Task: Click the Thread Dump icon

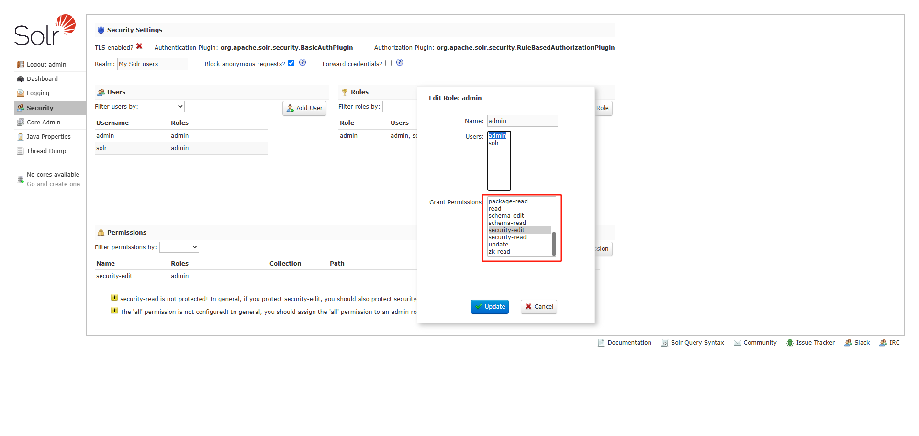Action: tap(20, 151)
